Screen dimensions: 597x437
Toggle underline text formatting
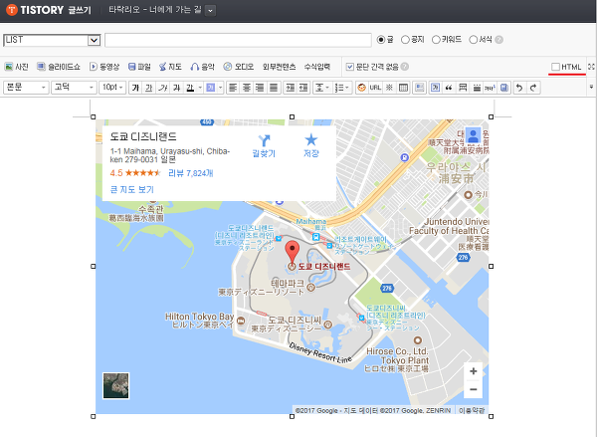pos(149,88)
